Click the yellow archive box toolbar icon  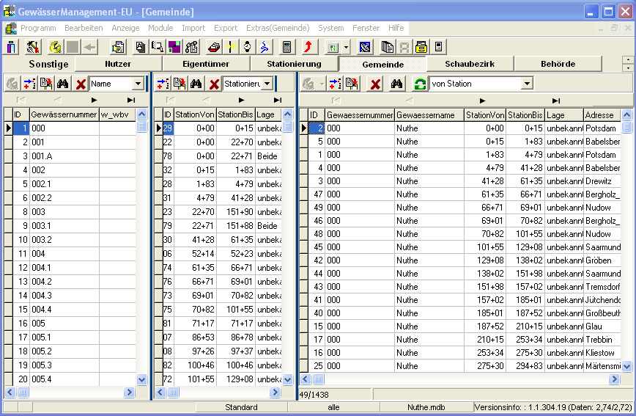coord(421,47)
